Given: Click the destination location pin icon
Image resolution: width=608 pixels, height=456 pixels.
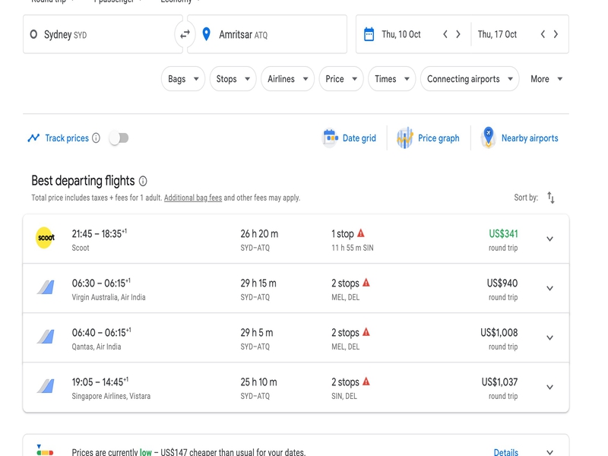Looking at the screenshot, I should 207,34.
